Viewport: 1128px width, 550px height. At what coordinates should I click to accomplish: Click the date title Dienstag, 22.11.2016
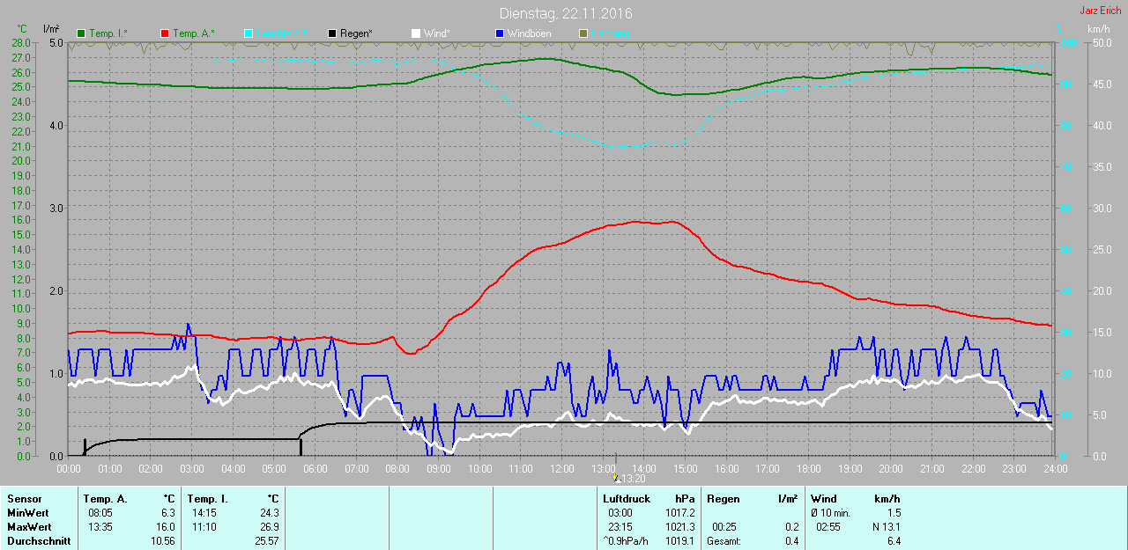(x=565, y=13)
